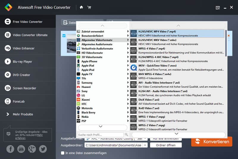The width and height of the screenshot is (238, 159).
Task: Select Black Berry category
Action: (x=103, y=112)
